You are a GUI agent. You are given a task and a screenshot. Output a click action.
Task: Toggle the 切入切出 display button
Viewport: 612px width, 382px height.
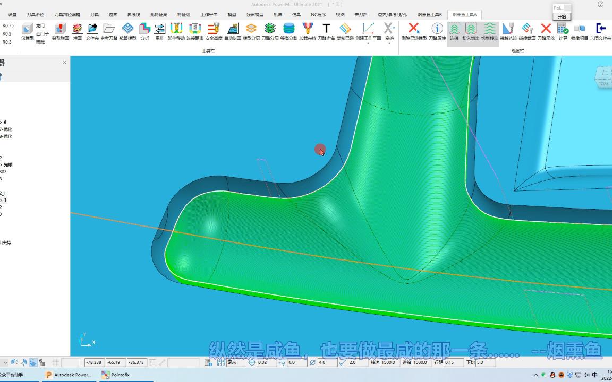471,31
